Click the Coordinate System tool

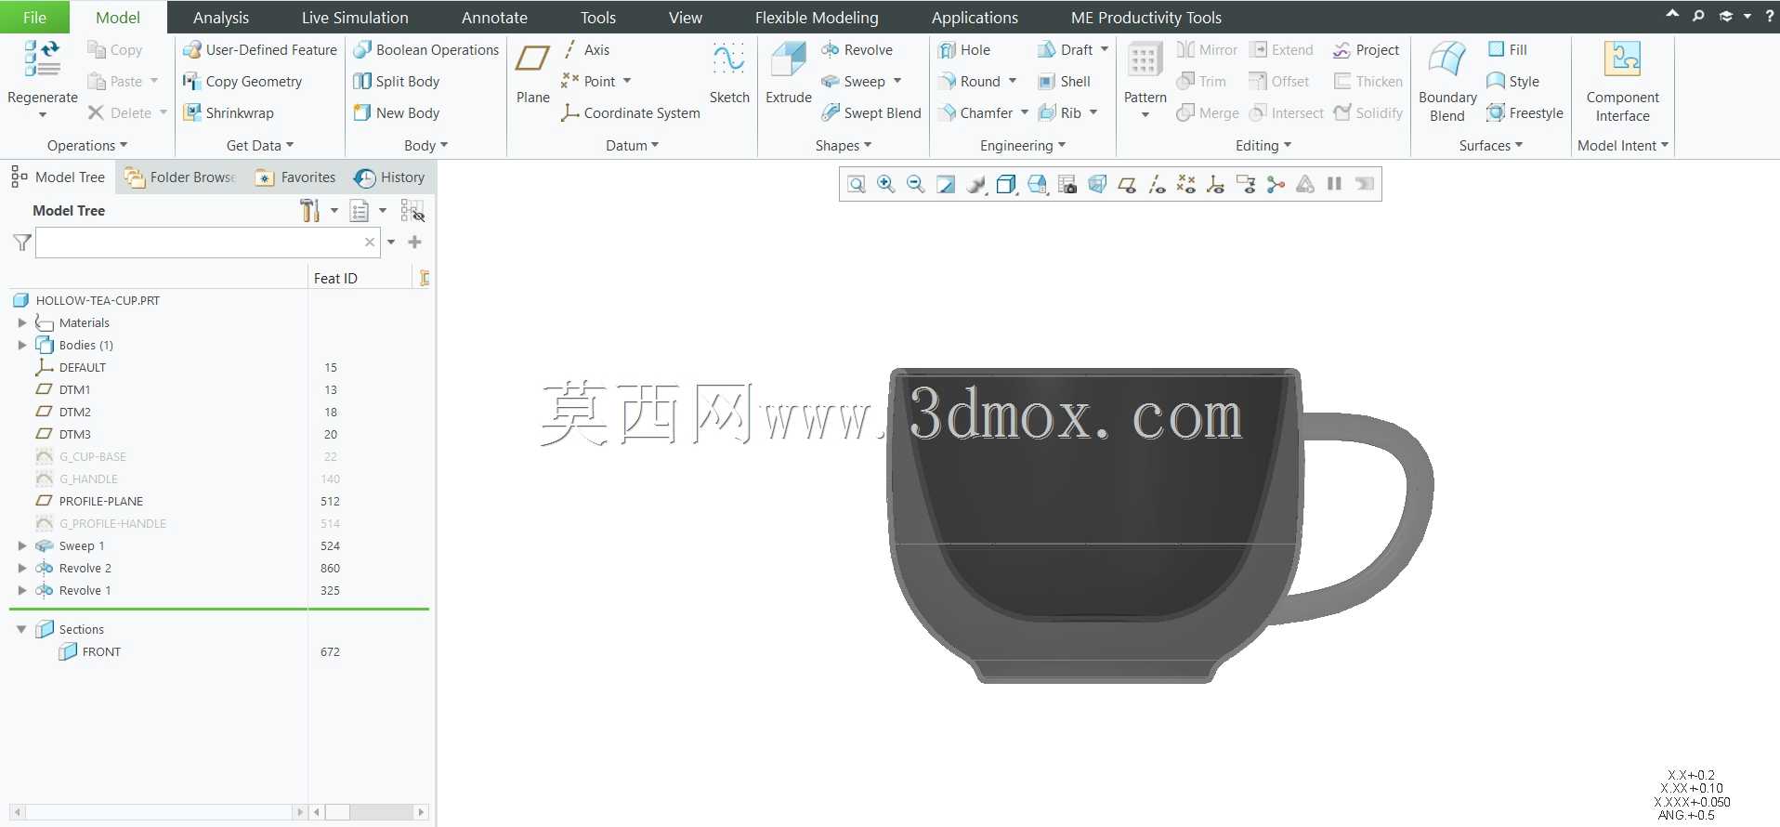(631, 113)
